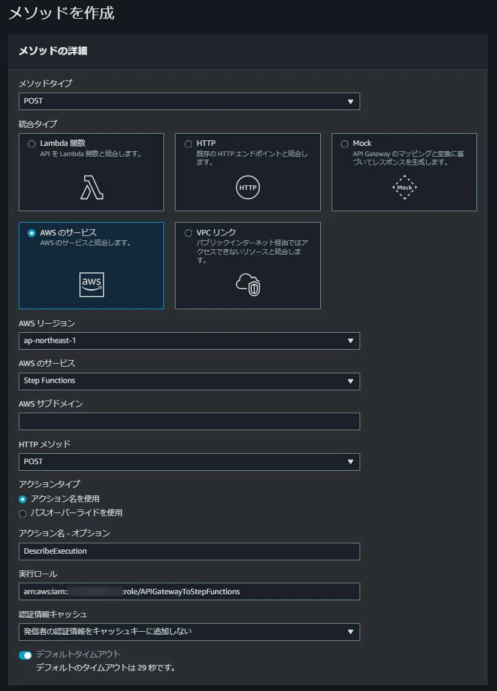Open the 認証情報キャッシュ dropdown
Image resolution: width=497 pixels, height=691 pixels.
189,632
